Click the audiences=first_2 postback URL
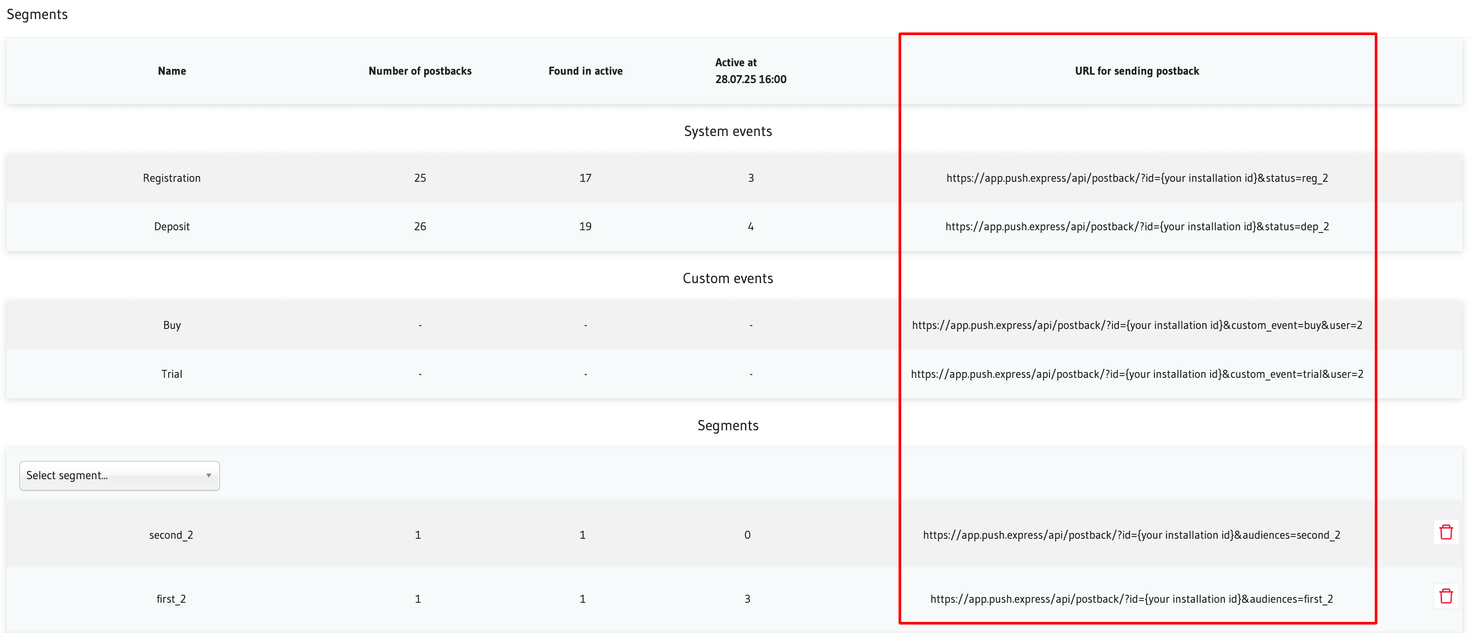Viewport: 1474px width, 633px height. click(1131, 599)
